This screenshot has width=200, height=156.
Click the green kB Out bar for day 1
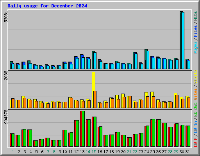coord(13,140)
